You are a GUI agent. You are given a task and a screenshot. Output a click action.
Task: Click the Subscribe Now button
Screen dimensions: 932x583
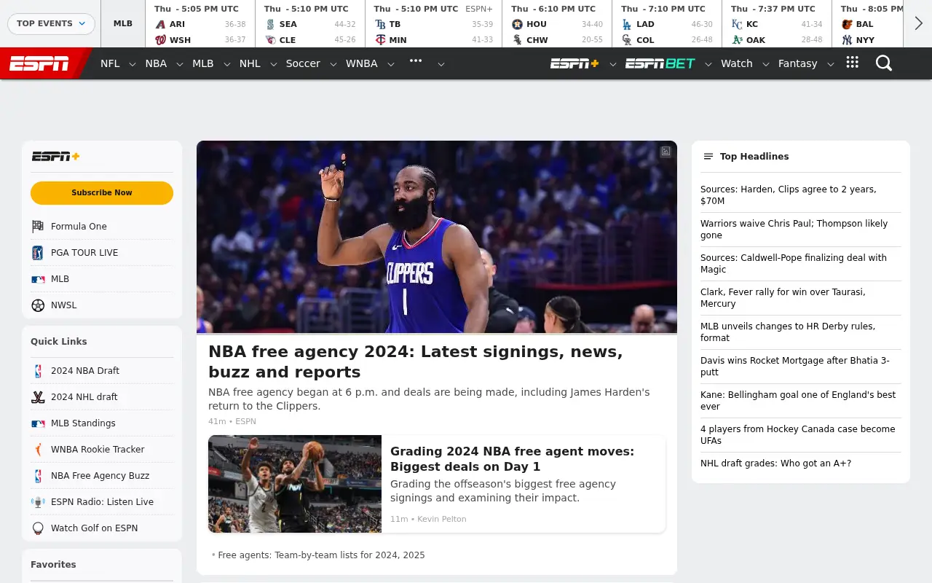pos(102,193)
